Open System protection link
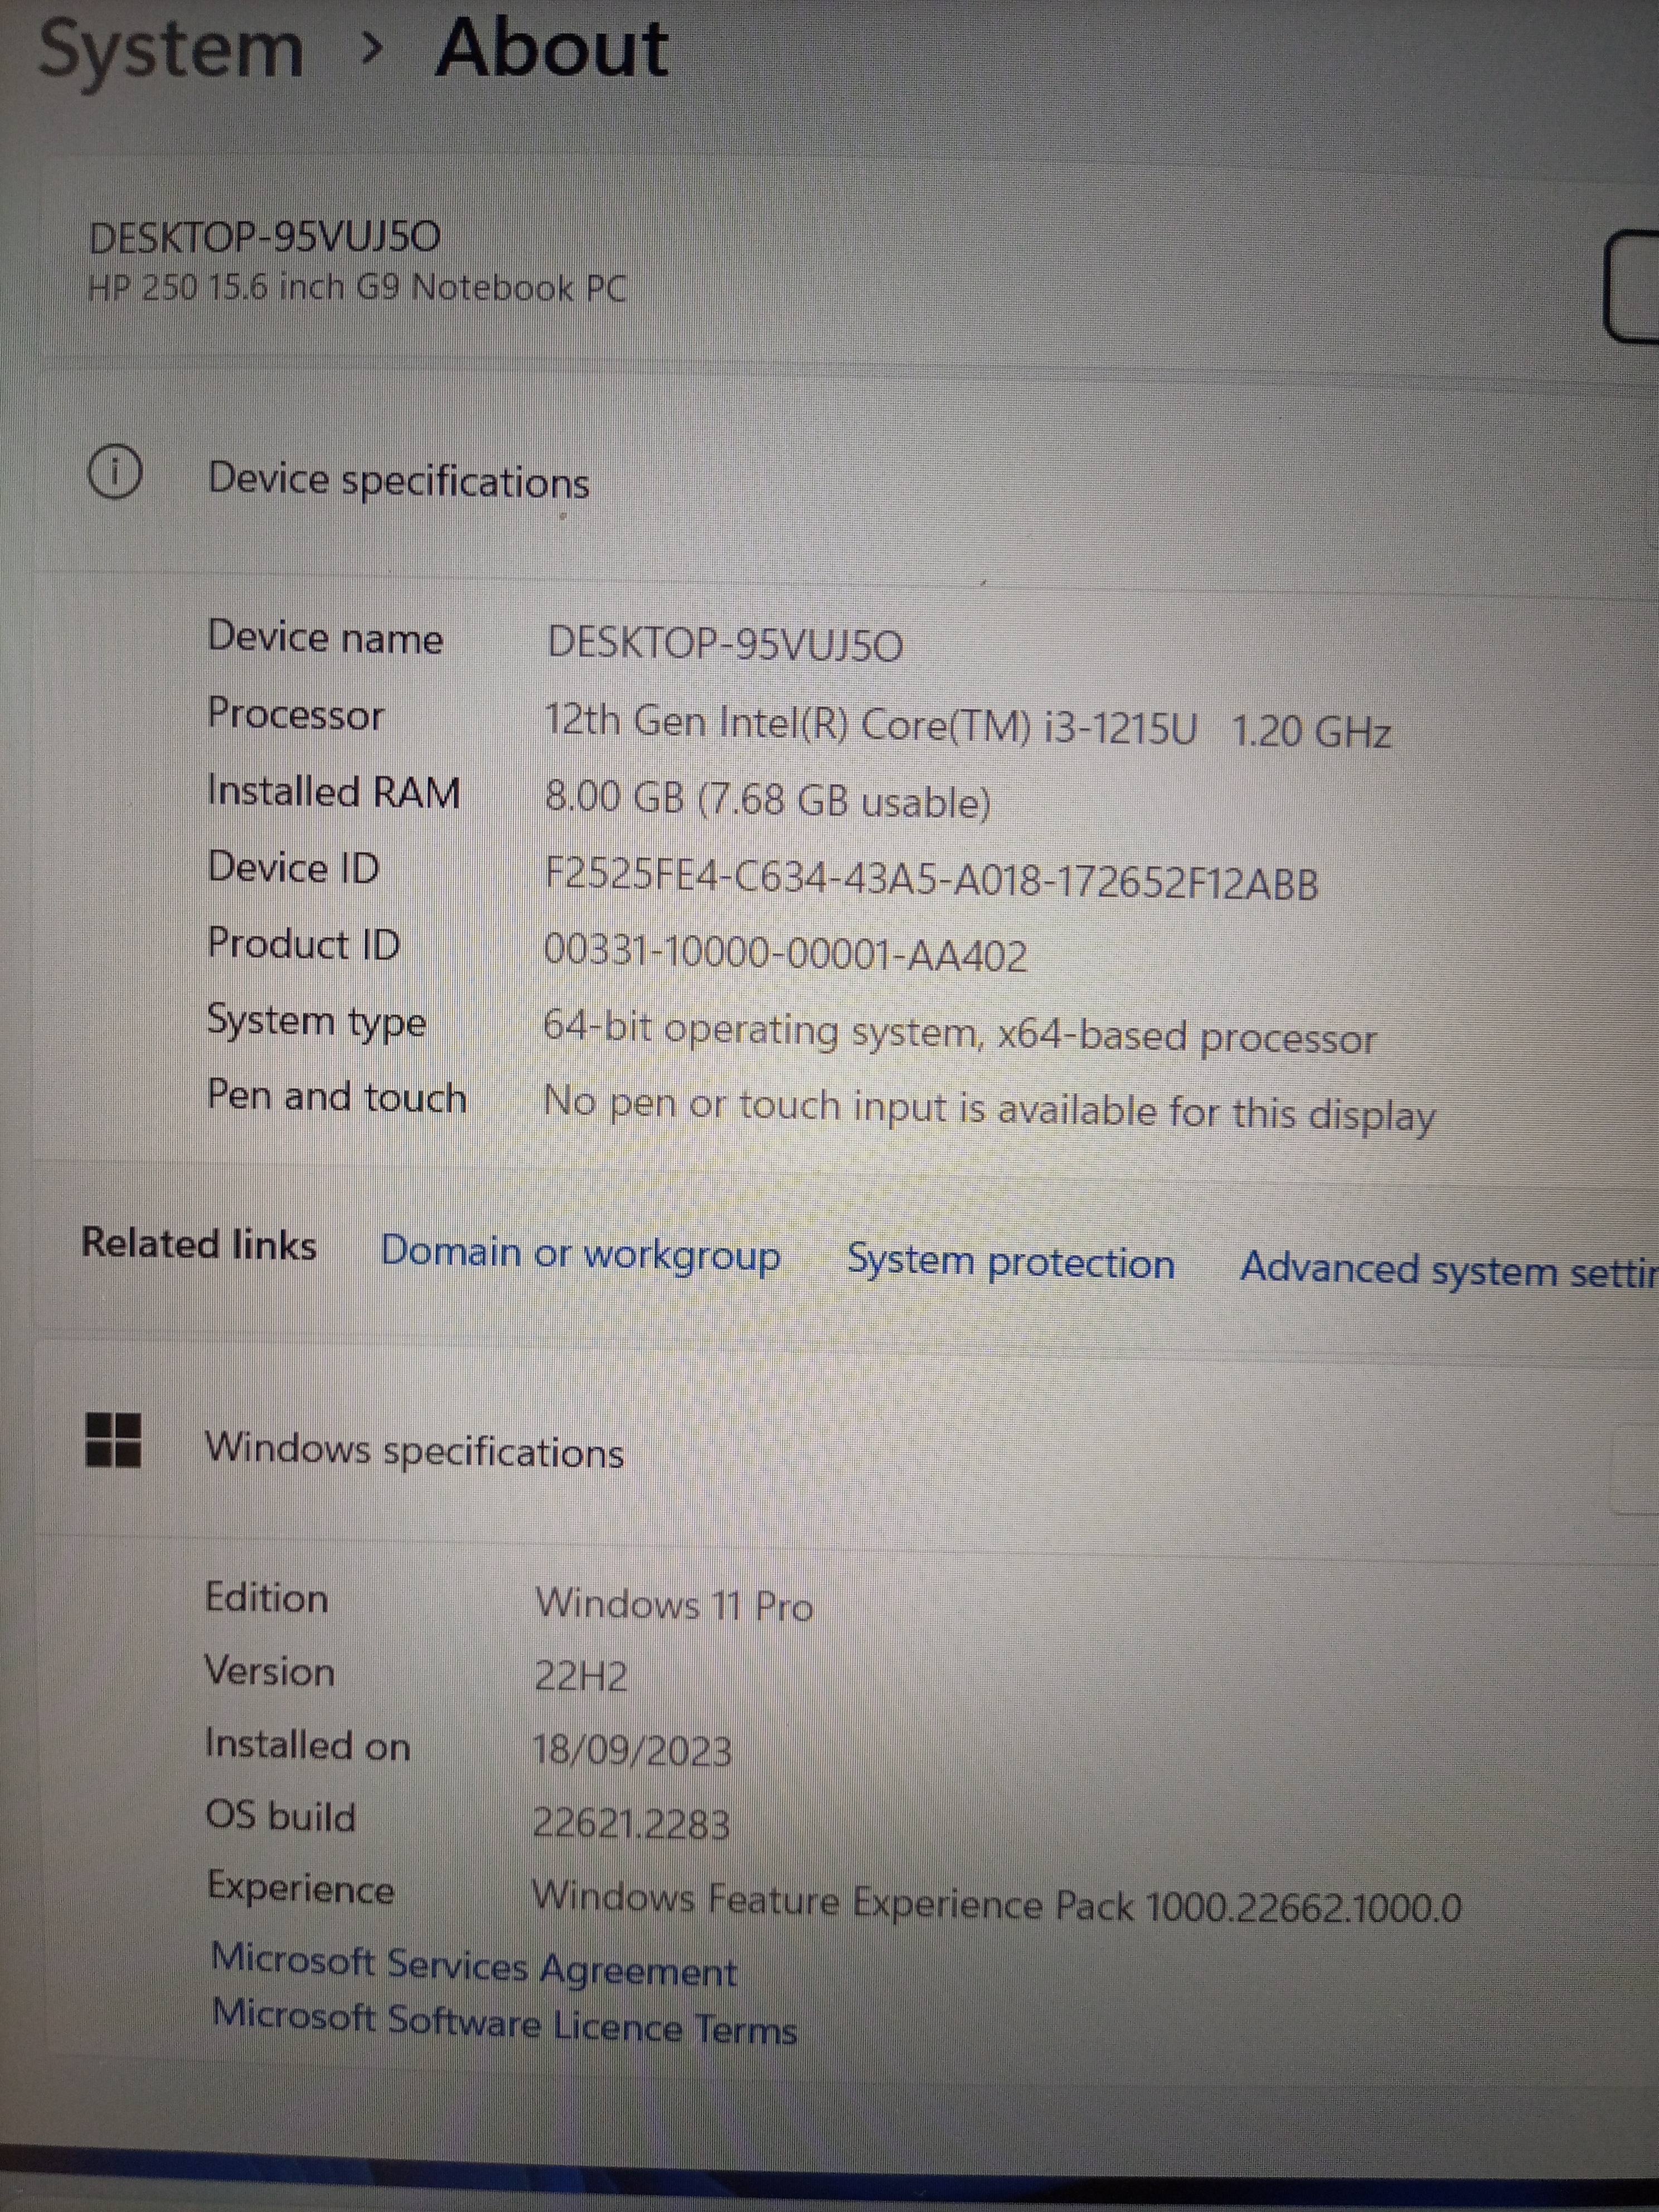1659x2212 pixels. coord(1010,1262)
